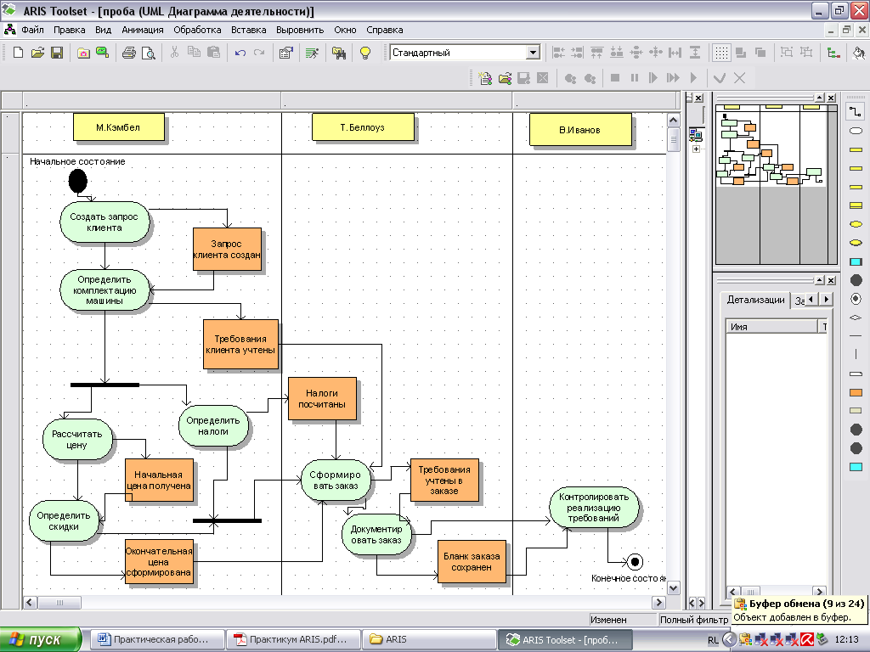Select activity Создать запрос клиента

(x=105, y=222)
